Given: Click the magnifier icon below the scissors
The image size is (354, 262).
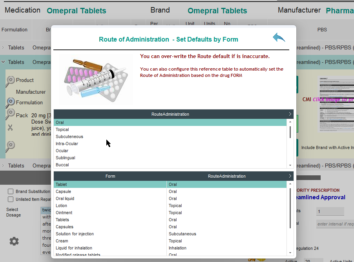Looking at the screenshot, I should (x=10, y=147).
